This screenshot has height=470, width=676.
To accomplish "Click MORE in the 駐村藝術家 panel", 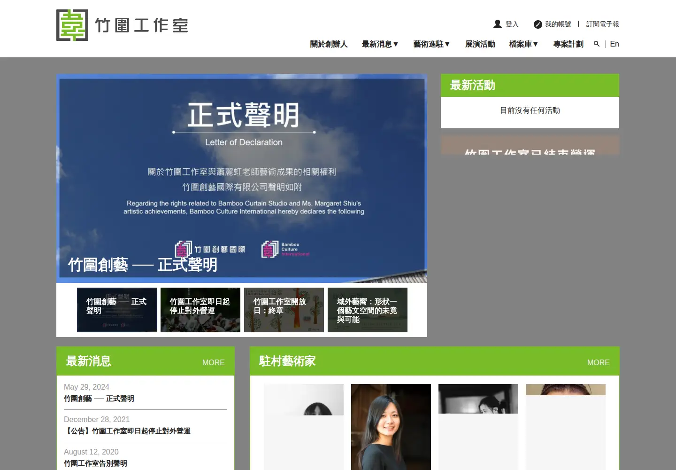I will (598, 362).
